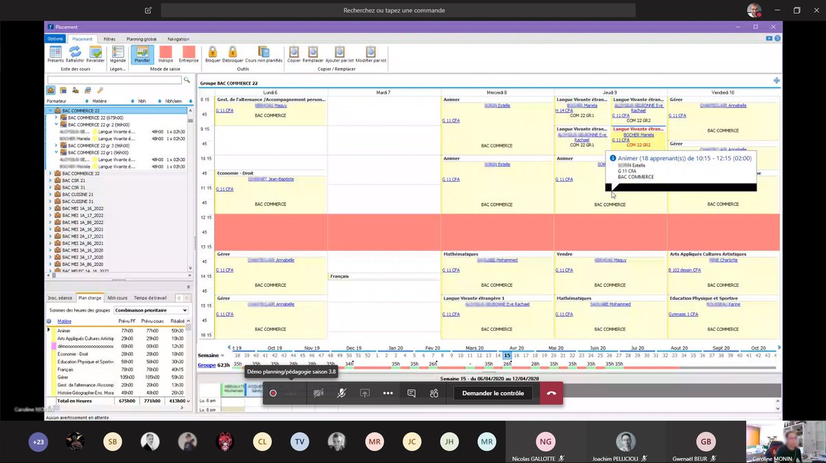Expand BAC COMMERCE 22 (675h00) node

[56, 118]
